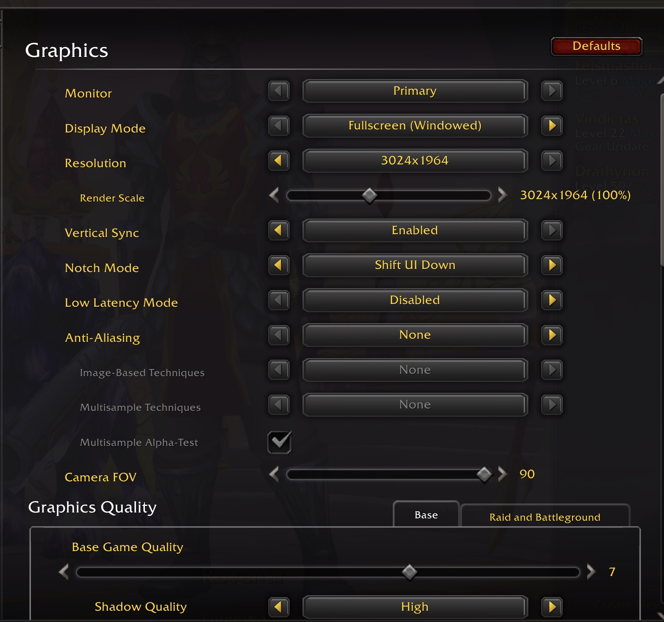Image resolution: width=664 pixels, height=622 pixels.
Task: Click previous arrow for Notch Mode
Action: tap(279, 265)
